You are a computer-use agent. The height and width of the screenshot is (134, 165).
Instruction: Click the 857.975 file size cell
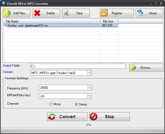pos(109,26)
